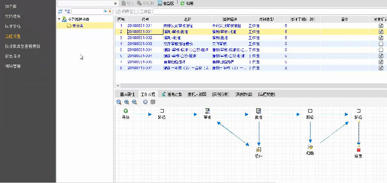The height and width of the screenshot is (183, 387).
Task: Click the gray stop square icon in canvas toolbar
Action: [x=153, y=102]
